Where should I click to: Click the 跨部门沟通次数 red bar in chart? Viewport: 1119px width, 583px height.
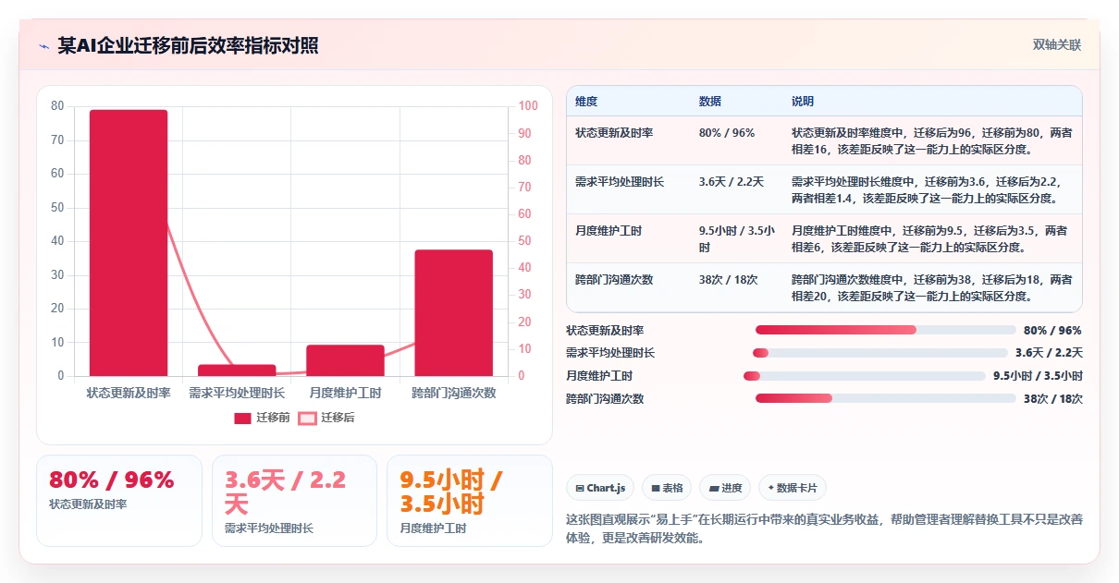click(453, 313)
